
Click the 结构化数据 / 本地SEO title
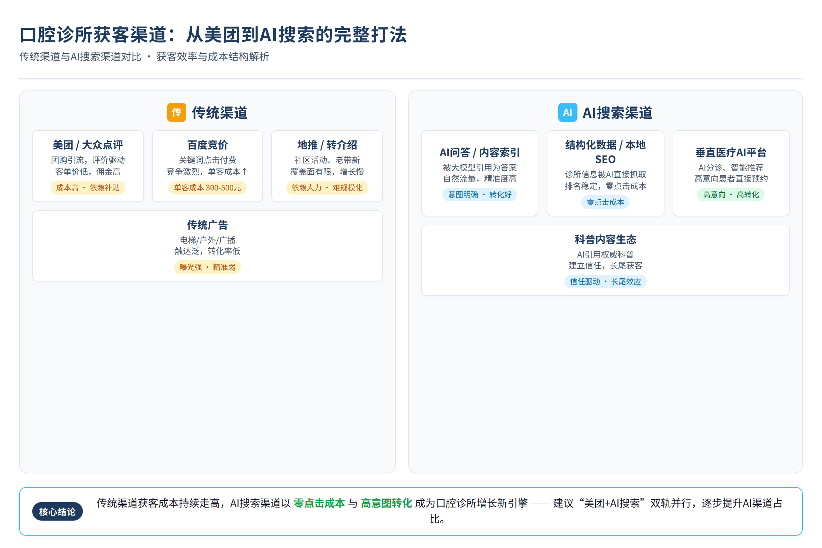click(x=605, y=152)
